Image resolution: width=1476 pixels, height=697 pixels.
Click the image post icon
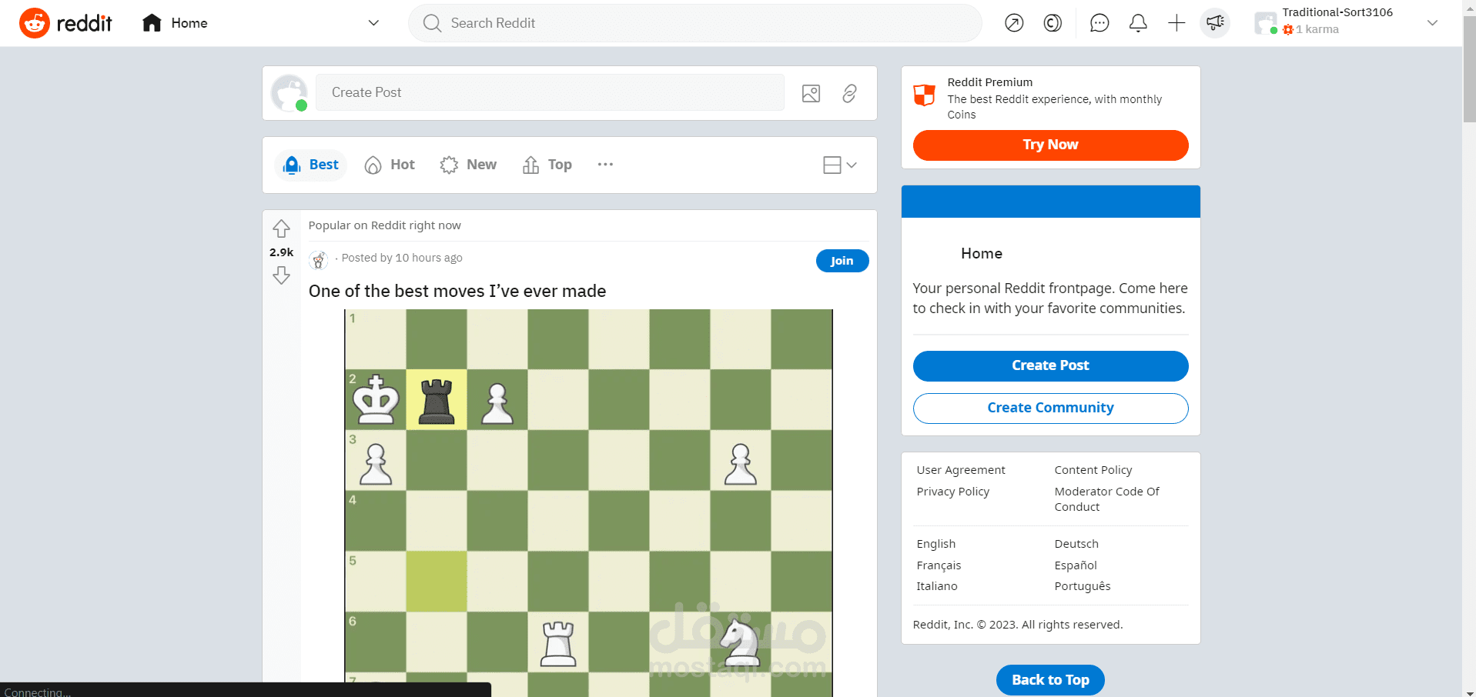pos(811,93)
